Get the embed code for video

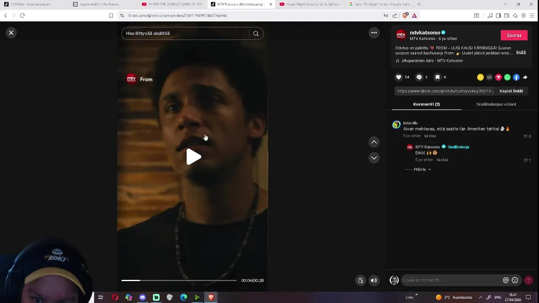[x=489, y=77]
